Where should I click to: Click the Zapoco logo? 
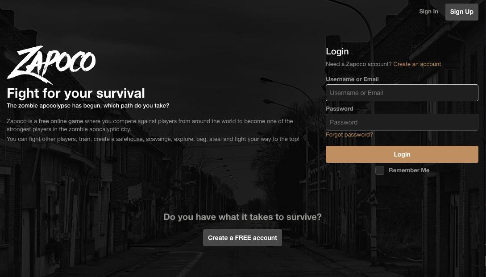[x=51, y=65]
